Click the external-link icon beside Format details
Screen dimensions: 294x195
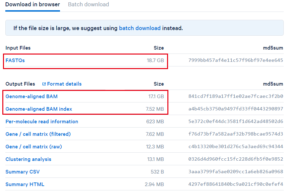click(x=44, y=84)
